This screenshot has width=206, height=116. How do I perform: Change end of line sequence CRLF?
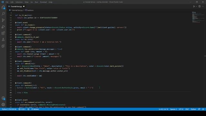click(187, 109)
